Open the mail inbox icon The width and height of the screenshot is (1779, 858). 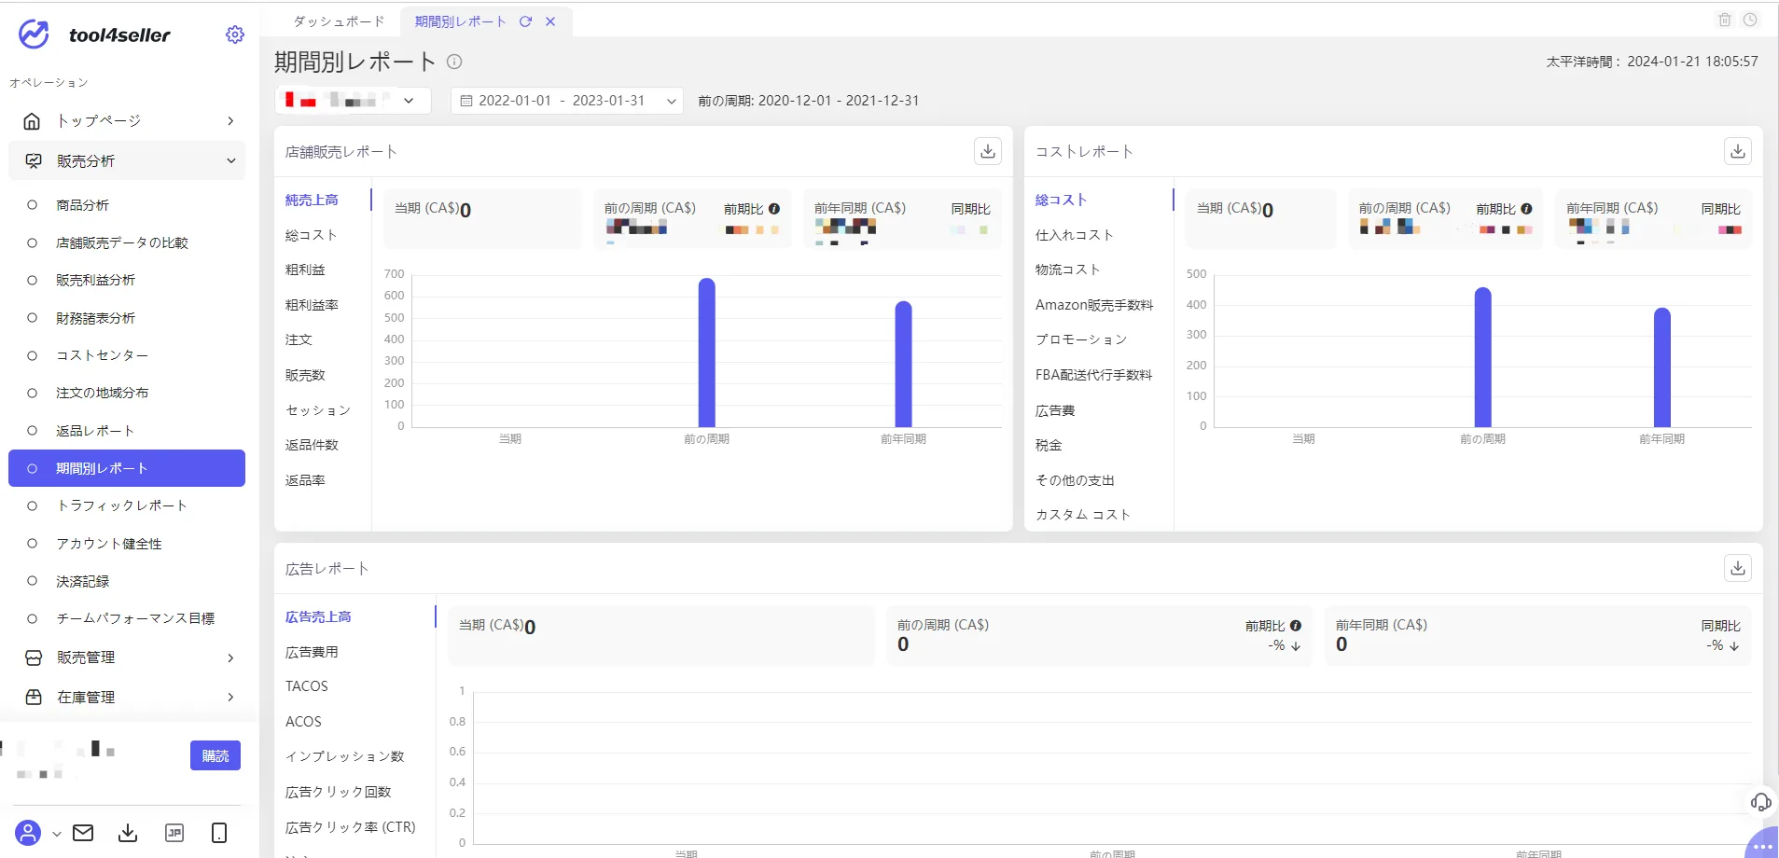(x=83, y=833)
